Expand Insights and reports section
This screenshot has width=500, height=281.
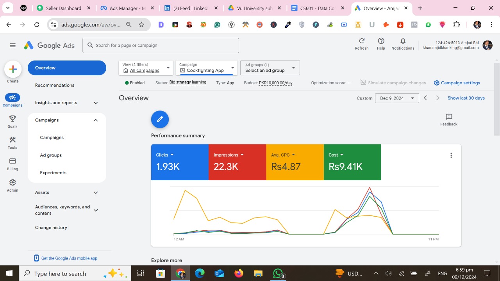pyautogui.click(x=96, y=103)
